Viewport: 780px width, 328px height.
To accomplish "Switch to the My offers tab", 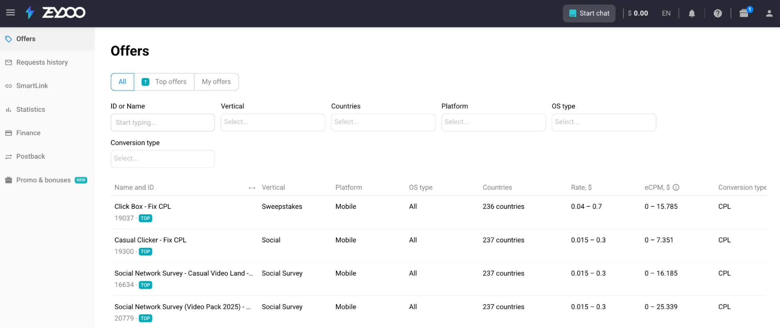I will (216, 82).
